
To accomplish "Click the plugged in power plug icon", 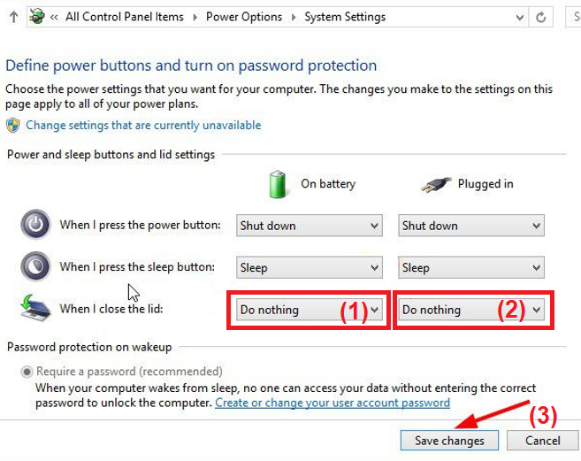I will [x=434, y=184].
